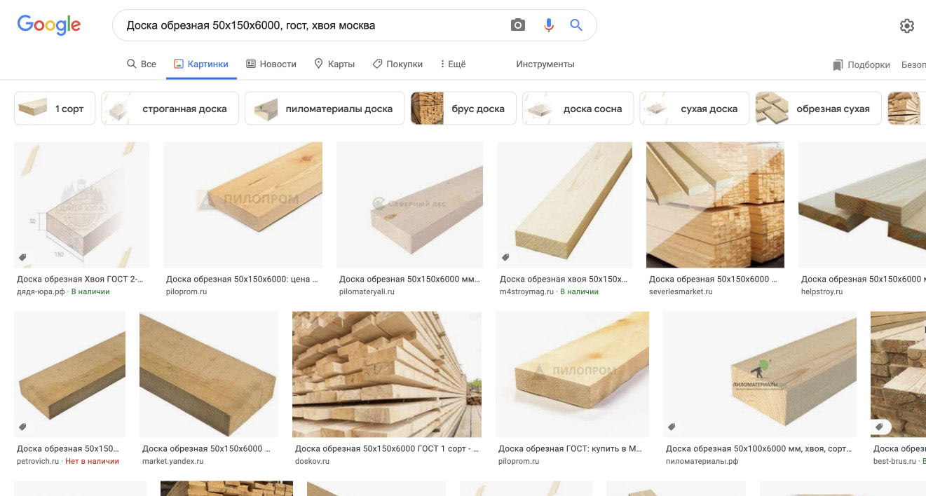Activate voice search via the microphone icon
Viewport: 926px width, 496px height.
pos(548,24)
